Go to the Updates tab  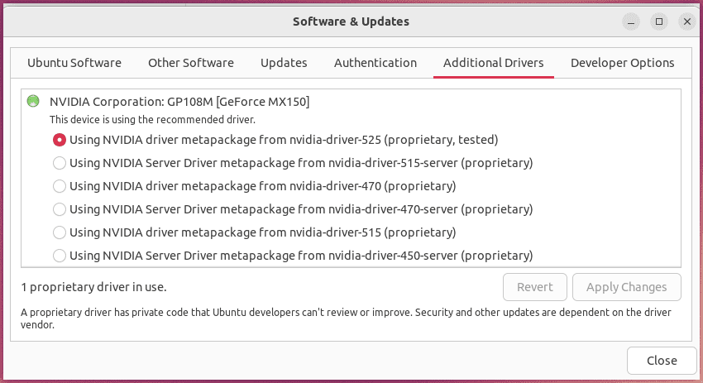pyautogui.click(x=284, y=63)
